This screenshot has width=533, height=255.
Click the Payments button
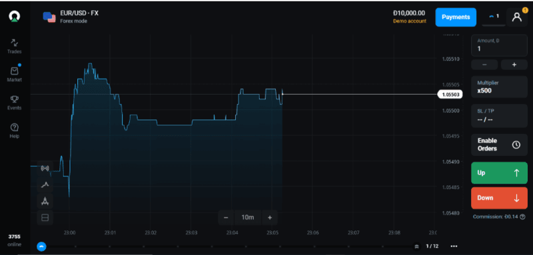coord(456,17)
